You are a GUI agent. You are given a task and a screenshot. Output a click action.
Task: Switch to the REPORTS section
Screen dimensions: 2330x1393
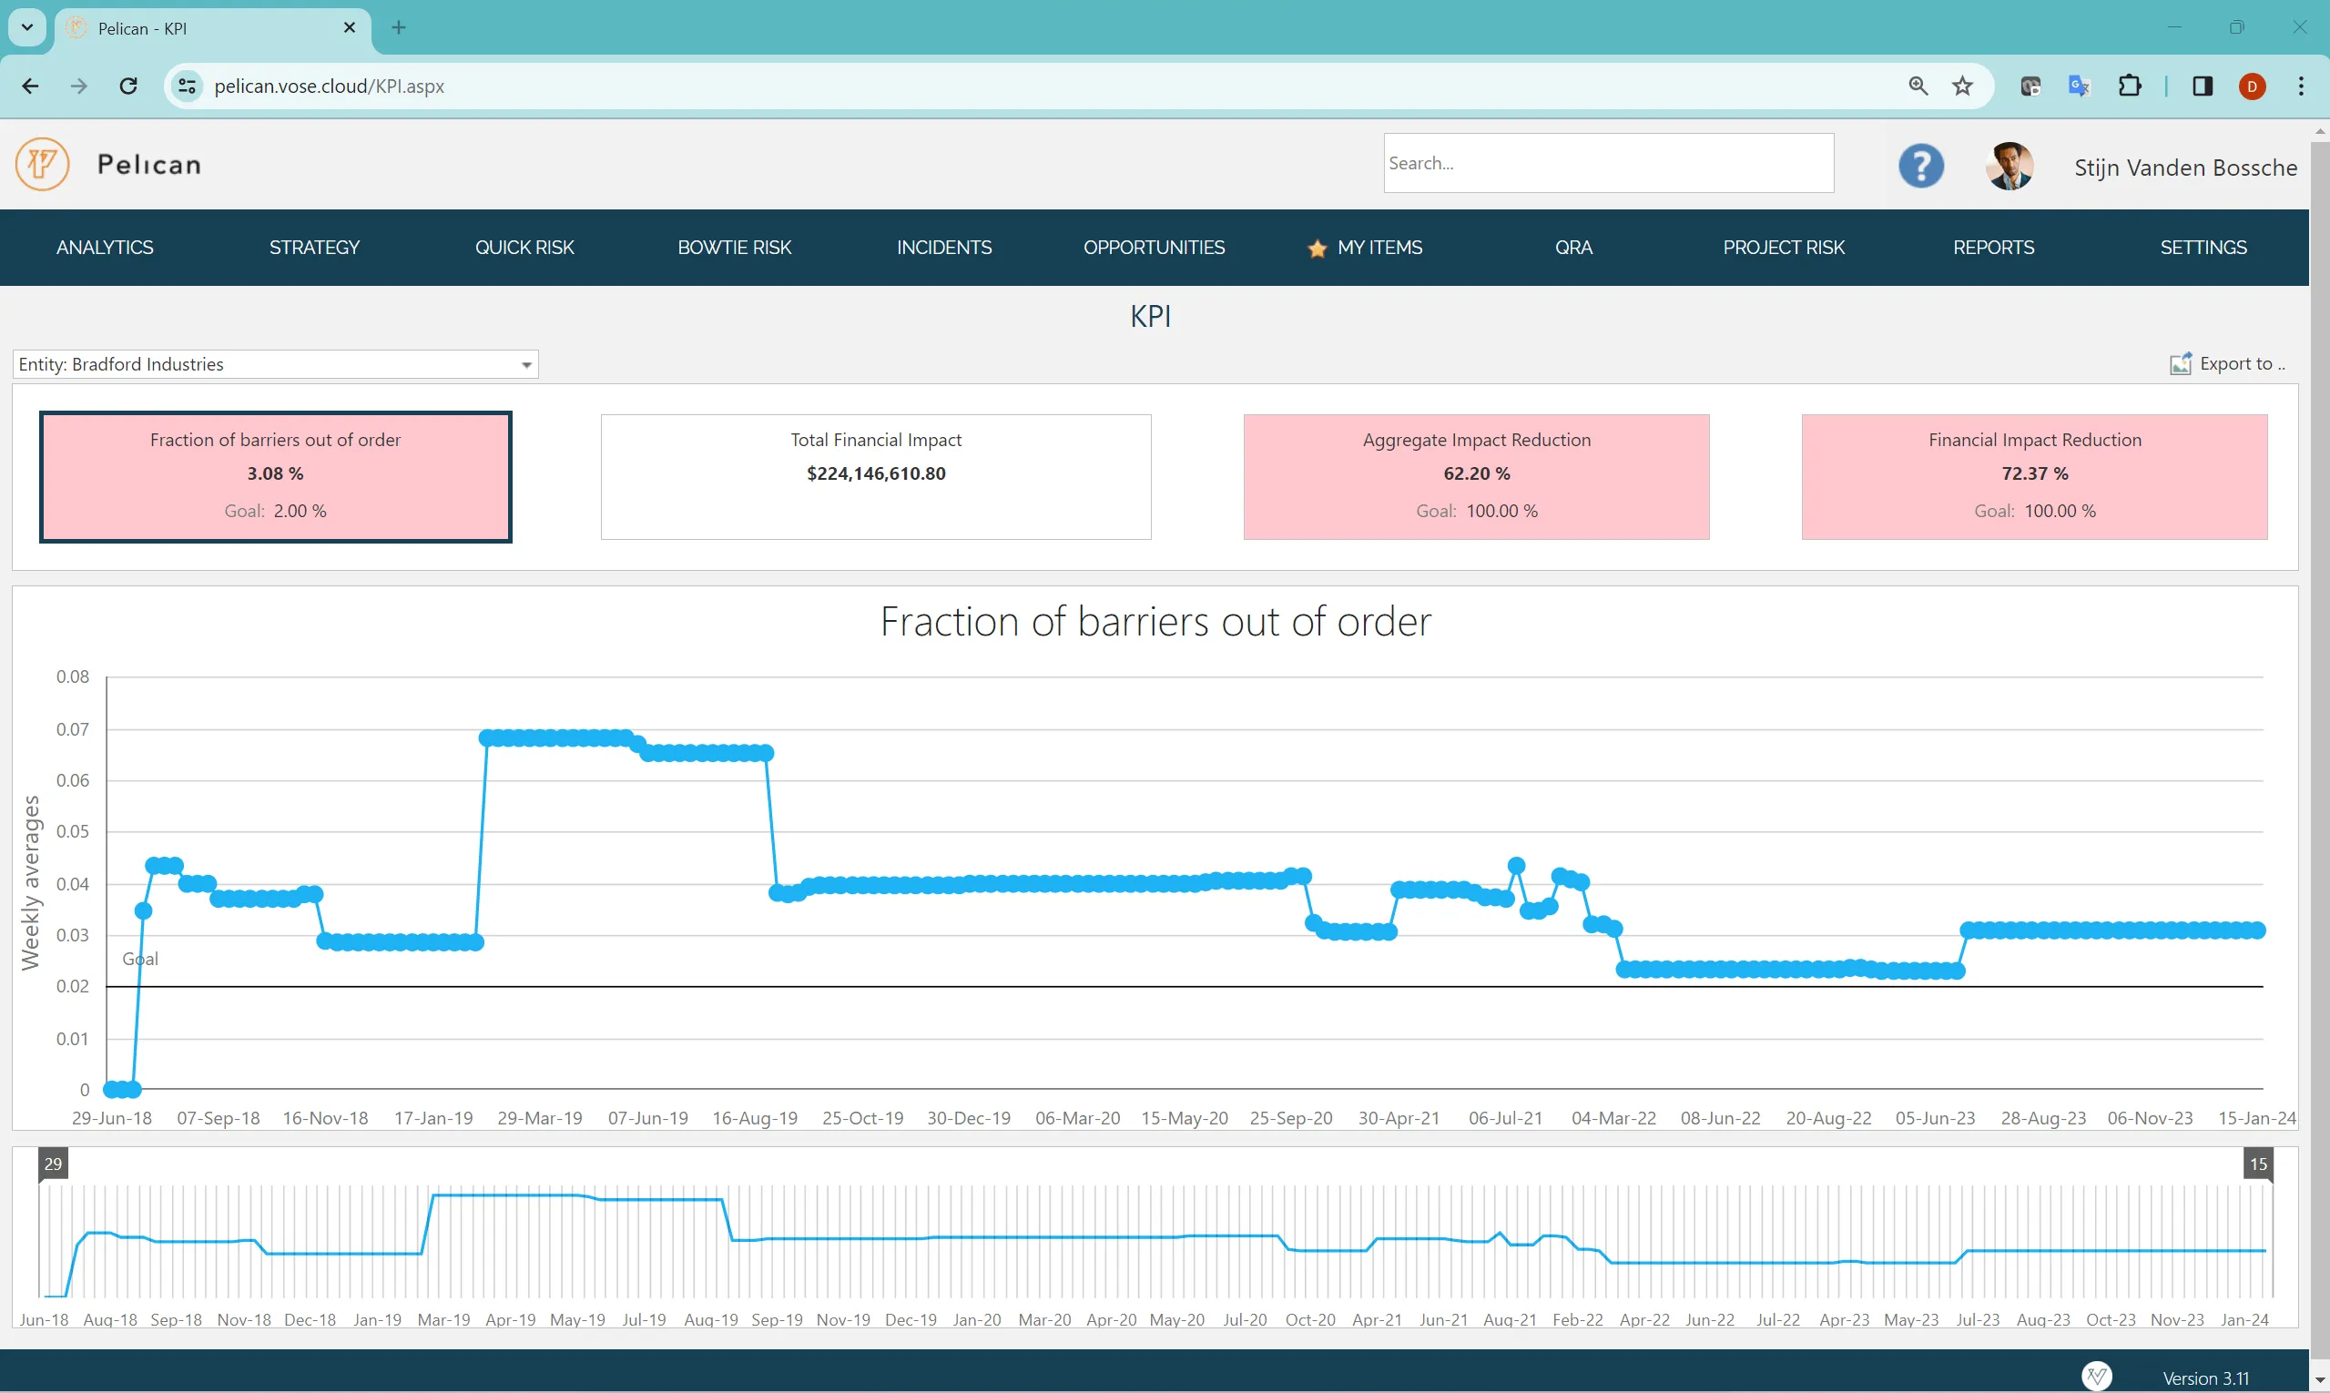[x=1994, y=247]
